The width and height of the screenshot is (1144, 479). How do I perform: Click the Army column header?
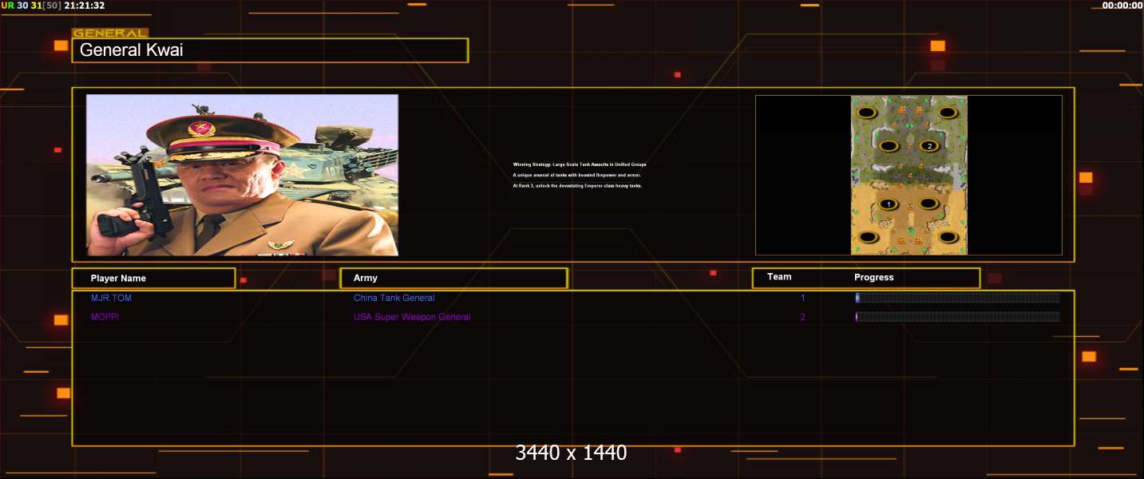point(453,278)
